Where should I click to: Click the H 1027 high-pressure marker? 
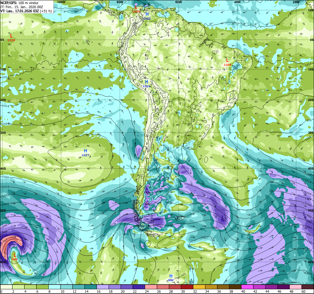click(x=85, y=153)
